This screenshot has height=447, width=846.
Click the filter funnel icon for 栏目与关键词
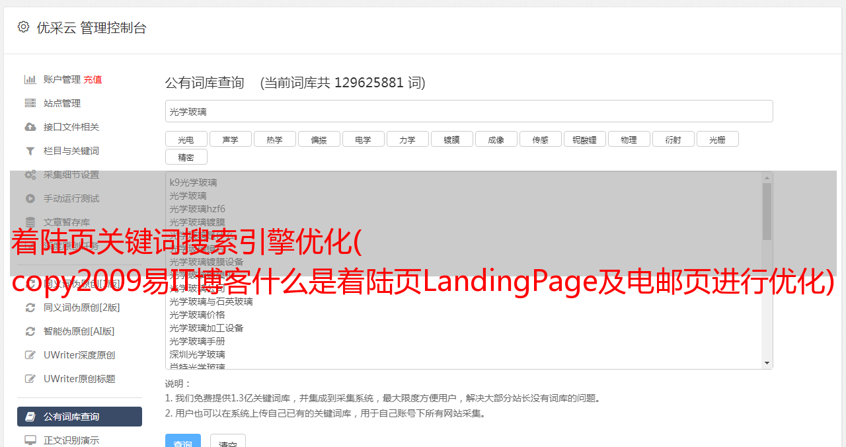(30, 151)
